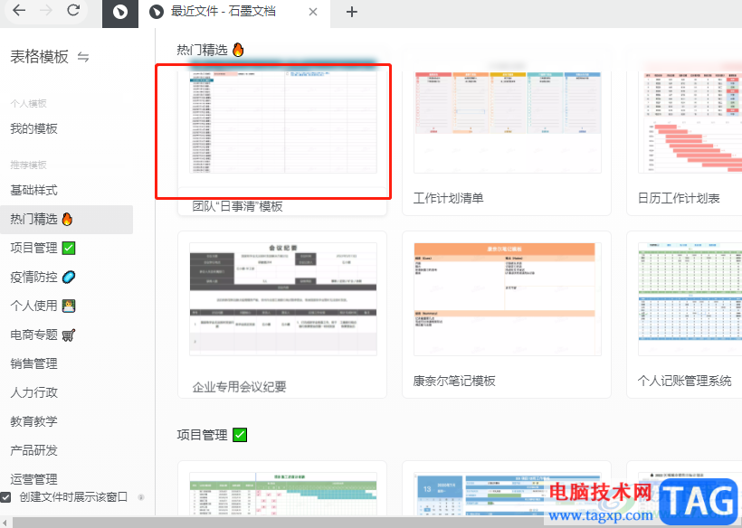Reload the page with the refresh icon
The height and width of the screenshot is (528, 742).
coord(73,11)
